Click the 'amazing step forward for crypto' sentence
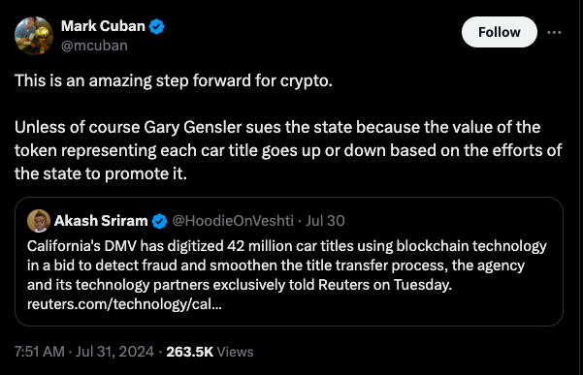Screen dimensions: 583x375 coord(174,80)
